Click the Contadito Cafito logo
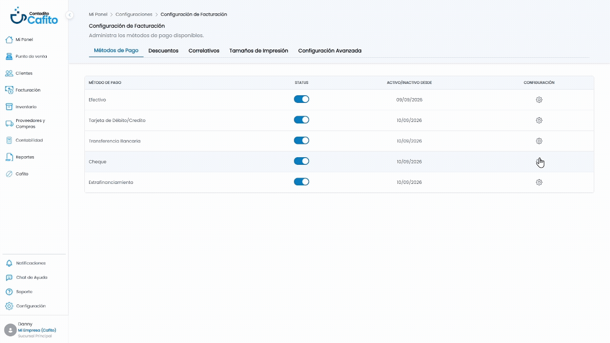This screenshot has width=610, height=343. 34,15
